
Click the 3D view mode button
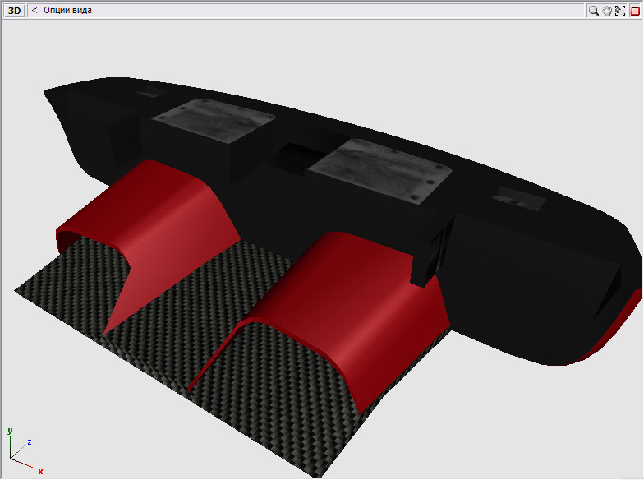coord(15,11)
